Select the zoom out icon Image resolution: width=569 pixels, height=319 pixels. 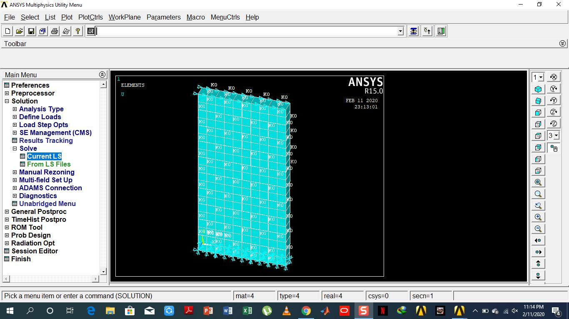(538, 228)
